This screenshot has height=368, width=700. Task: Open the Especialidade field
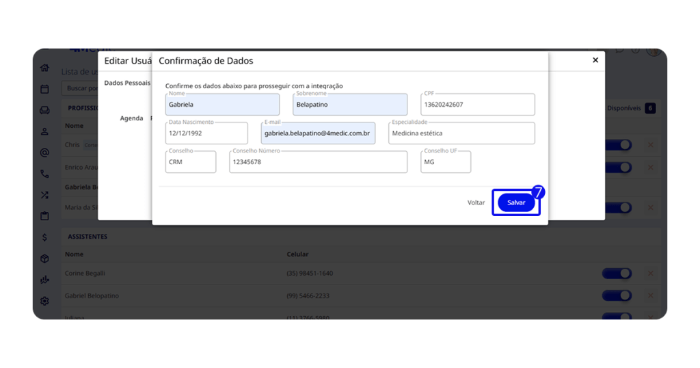click(x=461, y=133)
